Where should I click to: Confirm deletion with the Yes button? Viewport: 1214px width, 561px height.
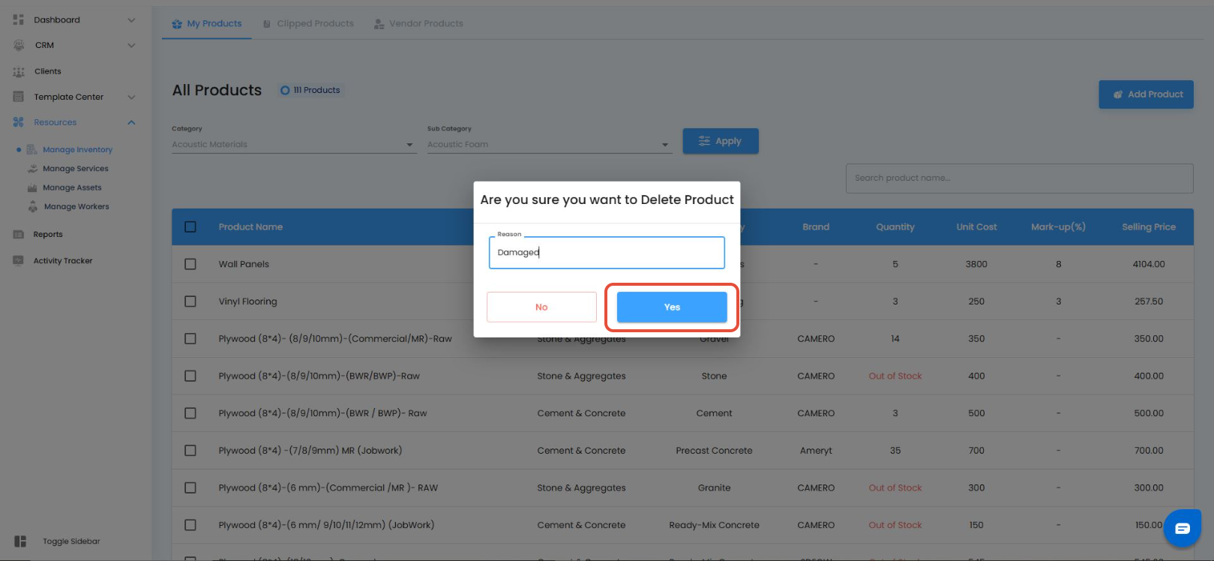[x=671, y=307]
